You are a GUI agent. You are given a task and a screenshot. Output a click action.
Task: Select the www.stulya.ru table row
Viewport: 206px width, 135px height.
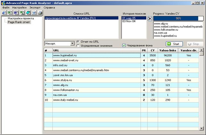pos(121,80)
